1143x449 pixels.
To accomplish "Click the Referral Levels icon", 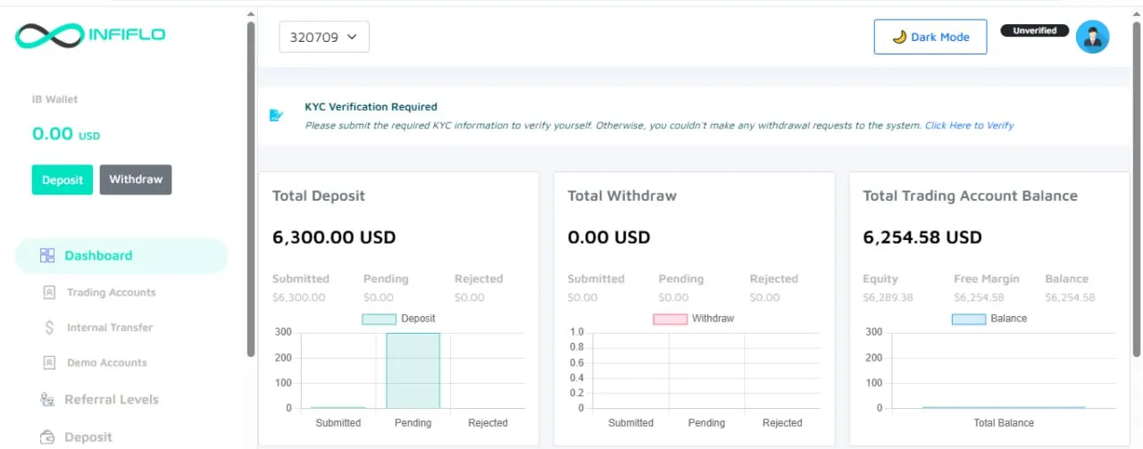I will pyautogui.click(x=48, y=400).
